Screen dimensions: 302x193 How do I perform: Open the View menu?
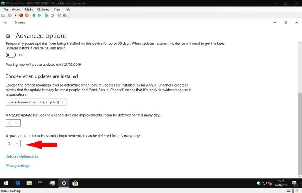tap(57, 9)
